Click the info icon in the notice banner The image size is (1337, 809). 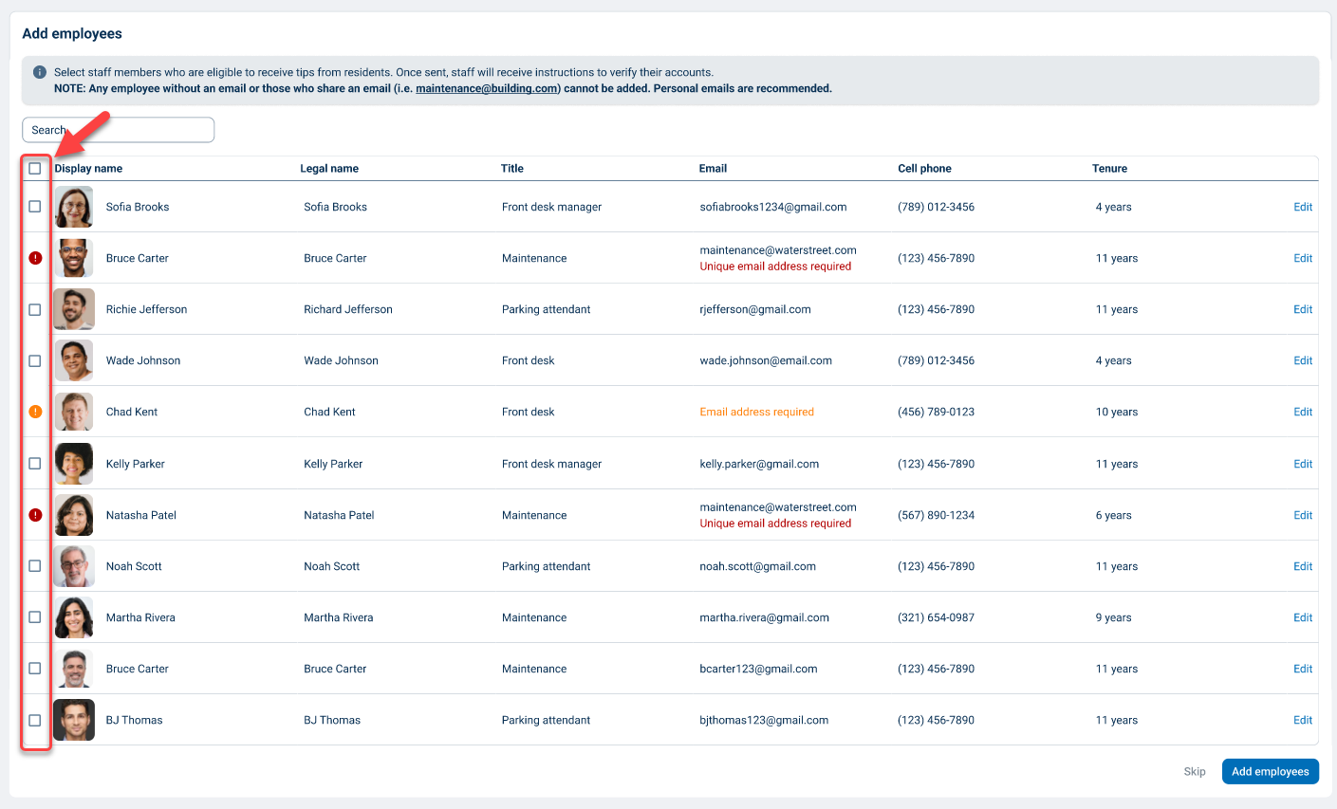(40, 72)
